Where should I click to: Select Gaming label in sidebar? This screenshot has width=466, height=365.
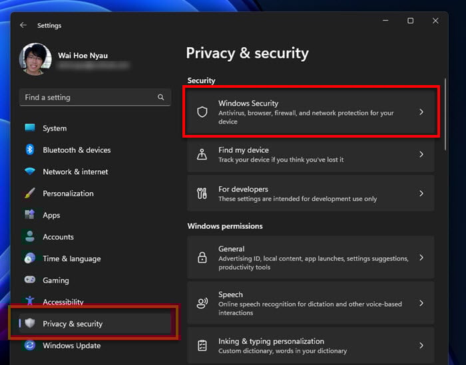coord(56,281)
